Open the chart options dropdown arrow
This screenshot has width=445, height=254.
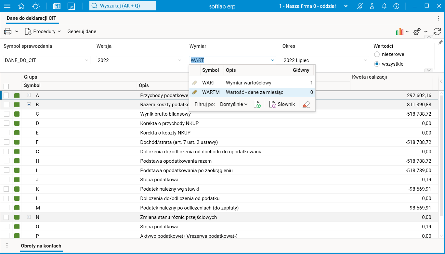coord(407,32)
